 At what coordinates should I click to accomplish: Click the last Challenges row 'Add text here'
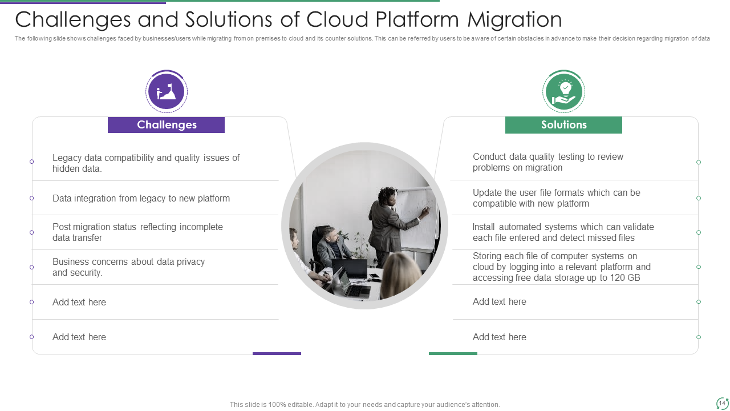(79, 337)
